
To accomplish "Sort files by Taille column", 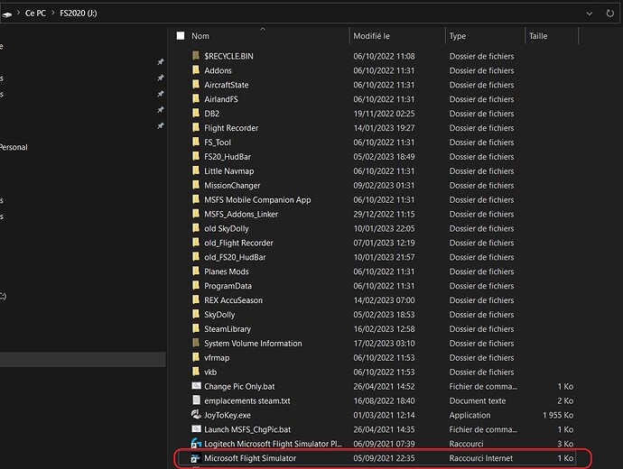I will [538, 36].
